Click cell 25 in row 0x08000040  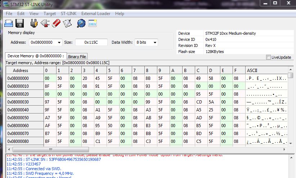(214, 110)
